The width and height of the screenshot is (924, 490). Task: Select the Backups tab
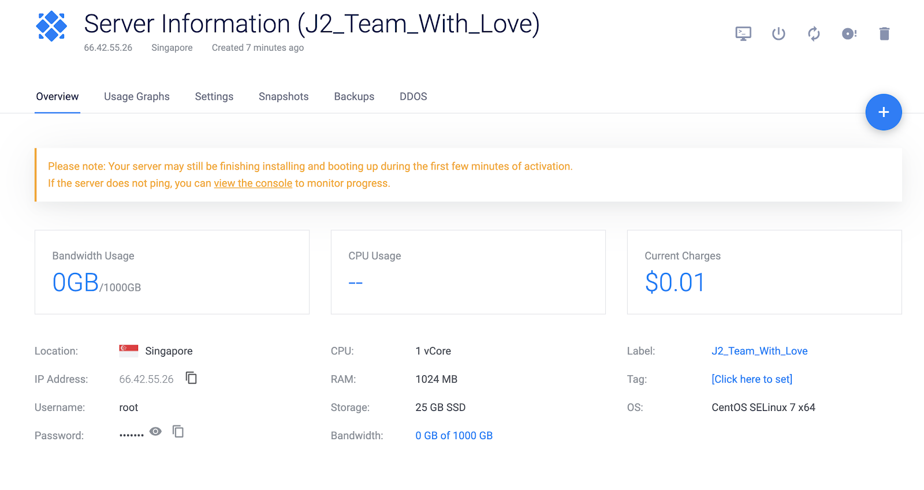click(x=354, y=96)
